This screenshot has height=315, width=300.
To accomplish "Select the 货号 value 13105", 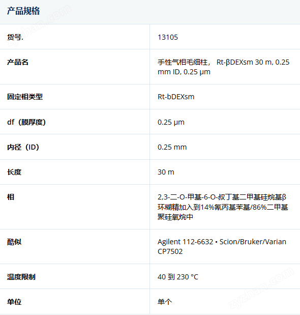I will (168, 37).
